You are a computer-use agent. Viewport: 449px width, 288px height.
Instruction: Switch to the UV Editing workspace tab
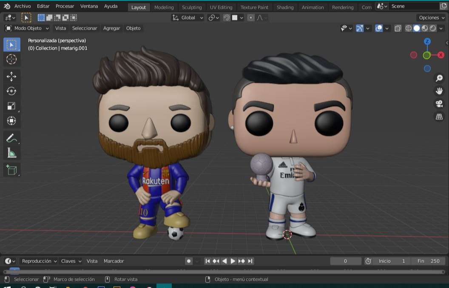coord(221,8)
